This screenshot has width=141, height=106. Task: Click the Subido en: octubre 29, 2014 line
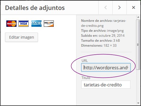point(103,36)
